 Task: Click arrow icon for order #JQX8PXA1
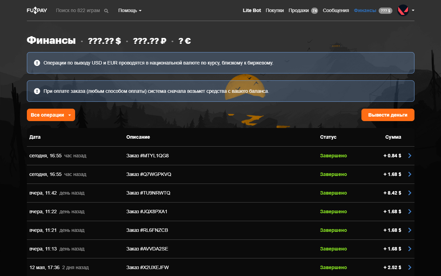(410, 211)
